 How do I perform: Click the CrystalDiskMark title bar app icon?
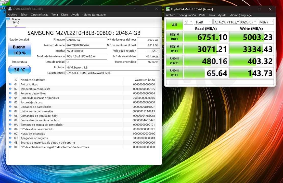[168, 9]
